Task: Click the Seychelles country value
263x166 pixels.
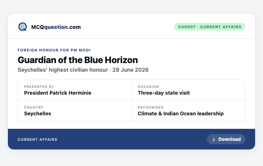Action: pyautogui.click(x=38, y=113)
